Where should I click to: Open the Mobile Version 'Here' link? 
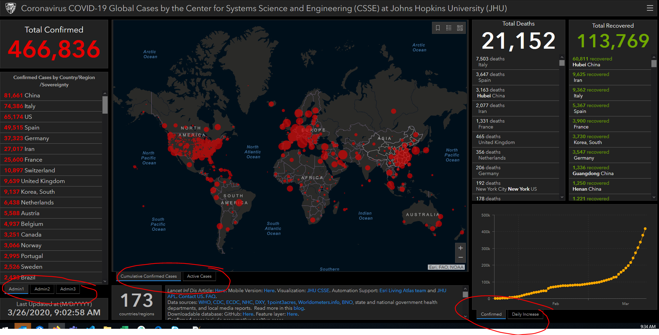point(269,291)
